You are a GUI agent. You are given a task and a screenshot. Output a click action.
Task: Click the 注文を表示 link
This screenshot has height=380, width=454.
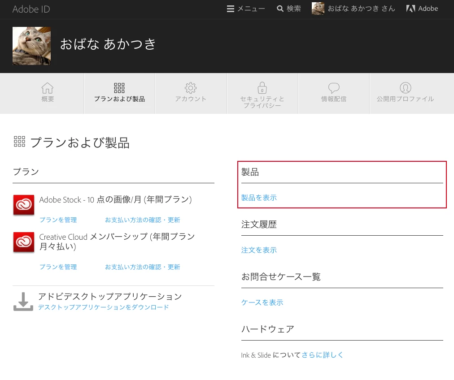[259, 250]
